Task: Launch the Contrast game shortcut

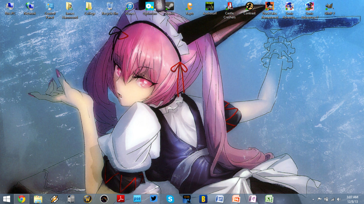Action: [x=249, y=9]
